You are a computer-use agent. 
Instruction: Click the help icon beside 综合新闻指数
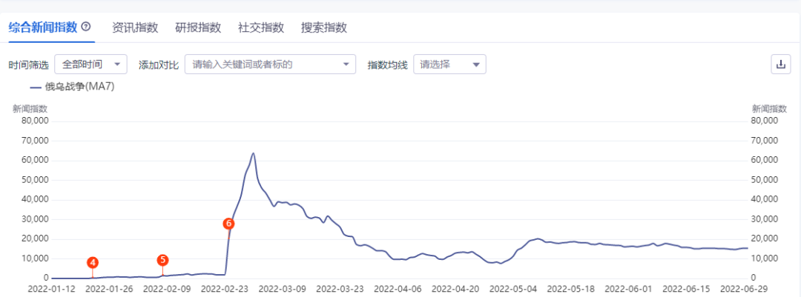pyautogui.click(x=86, y=27)
